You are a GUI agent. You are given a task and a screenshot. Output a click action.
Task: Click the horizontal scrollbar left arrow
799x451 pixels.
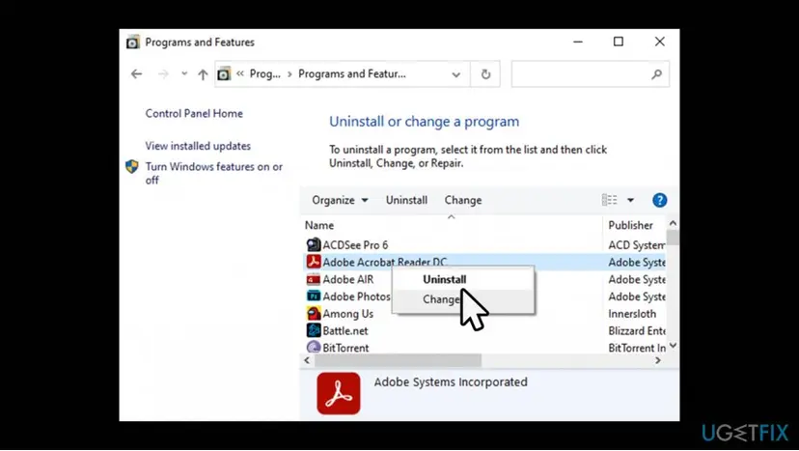[307, 360]
